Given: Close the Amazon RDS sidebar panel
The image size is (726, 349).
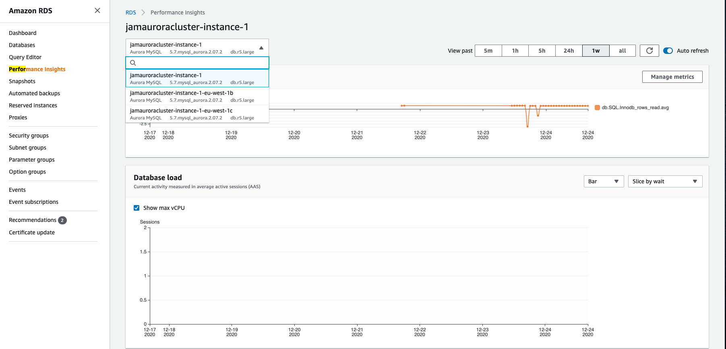Looking at the screenshot, I should 97,10.
